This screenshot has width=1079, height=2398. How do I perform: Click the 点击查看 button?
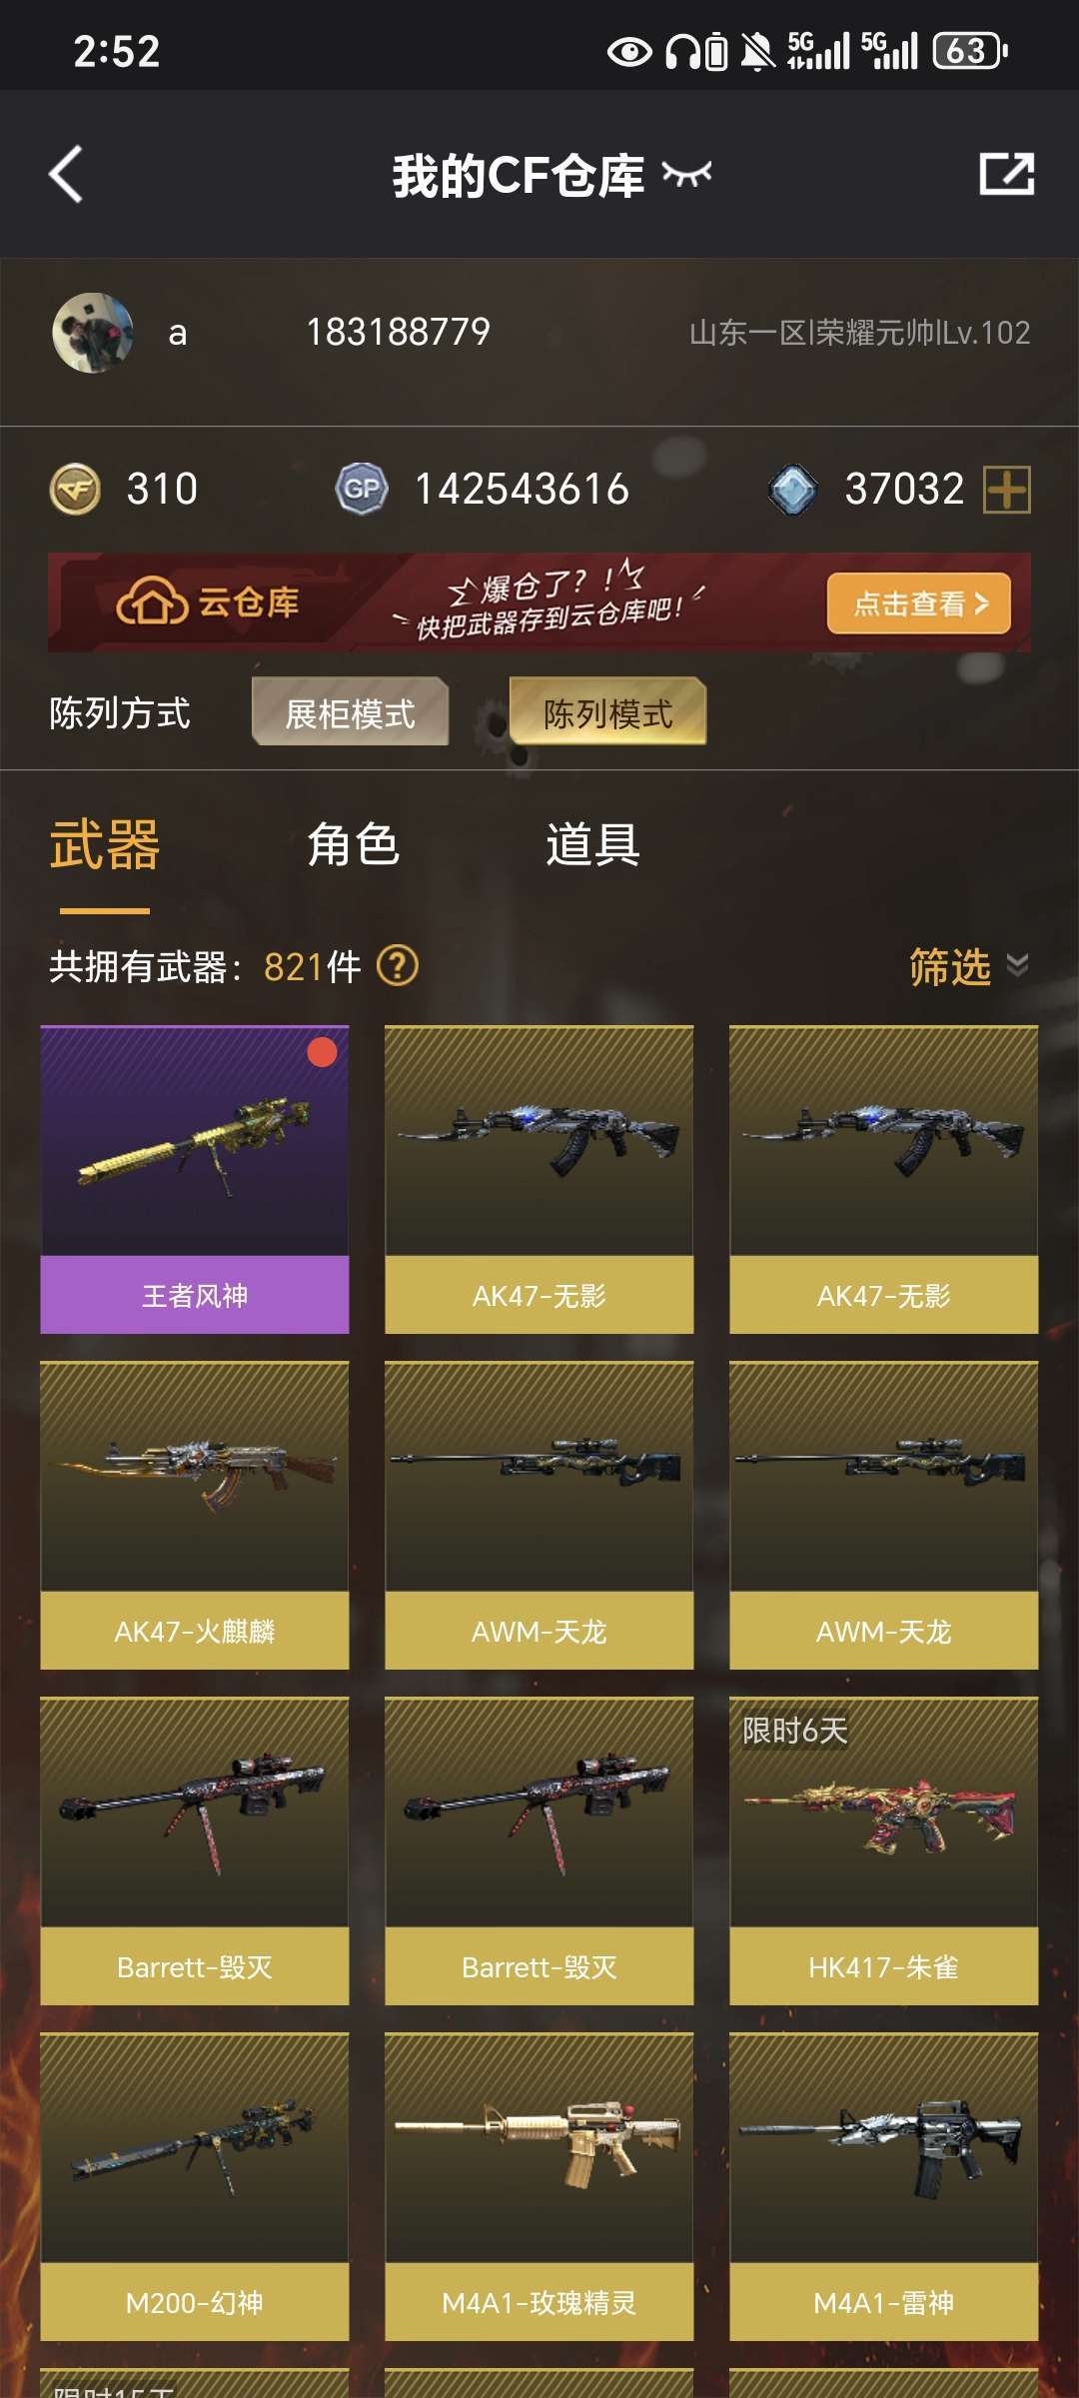coord(918,603)
